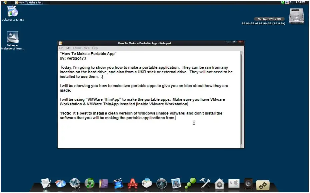Viewport: 310px width, 193px height.
Task: Click the Notepad icon in the title bar
Action: point(60,43)
